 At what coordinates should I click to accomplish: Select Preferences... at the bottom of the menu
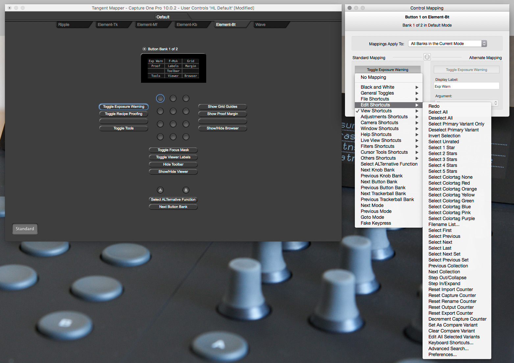(x=442, y=354)
